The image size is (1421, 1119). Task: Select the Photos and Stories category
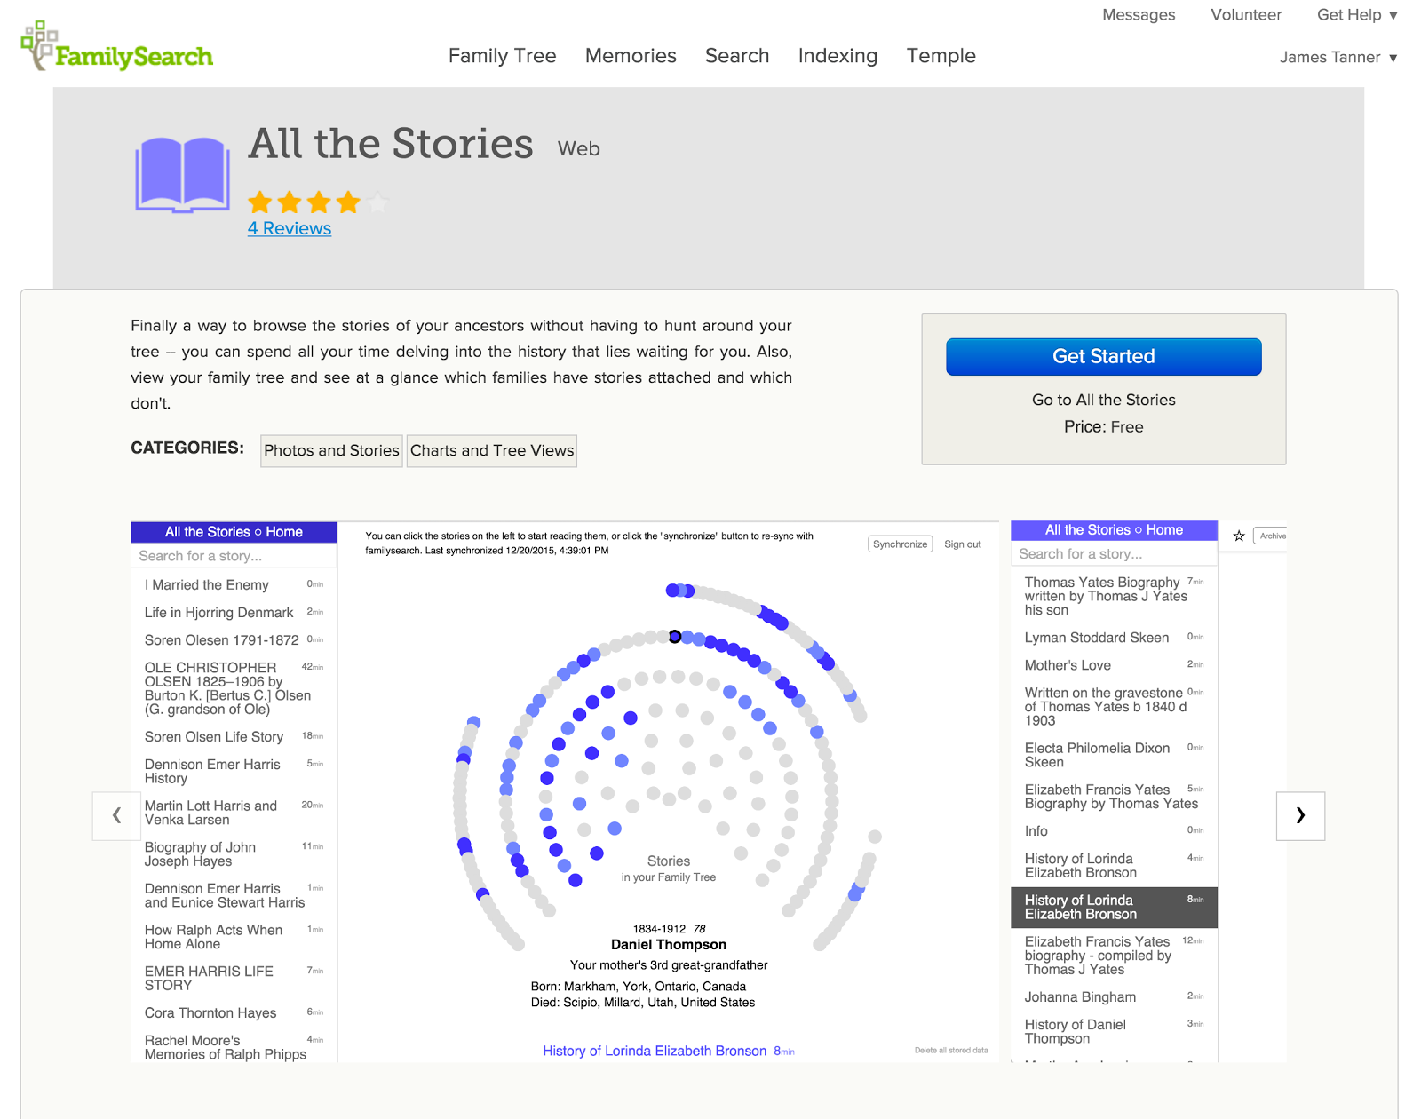click(331, 451)
